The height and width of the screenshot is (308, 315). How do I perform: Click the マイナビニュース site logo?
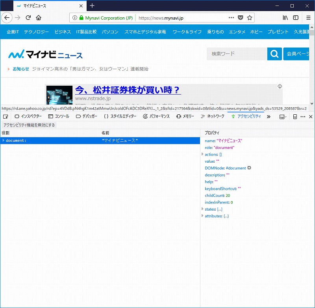pyautogui.click(x=45, y=54)
